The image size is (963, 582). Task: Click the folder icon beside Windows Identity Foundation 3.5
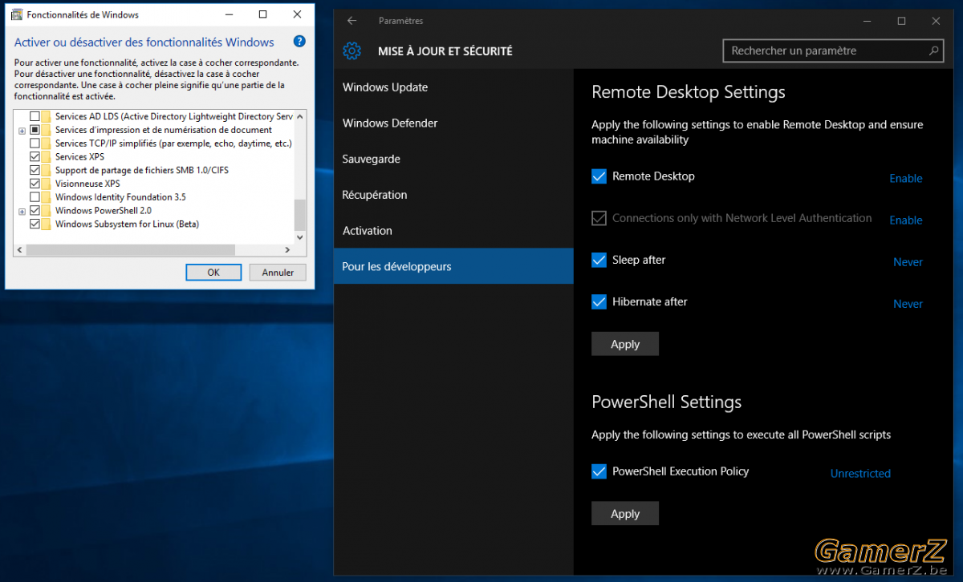[47, 197]
